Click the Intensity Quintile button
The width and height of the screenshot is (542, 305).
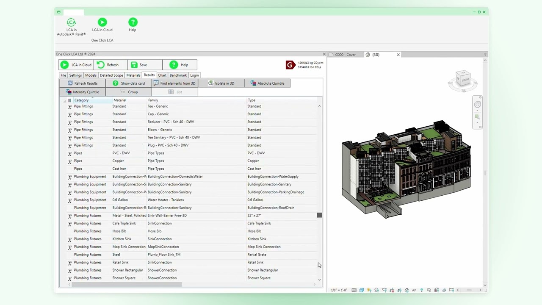(x=82, y=92)
